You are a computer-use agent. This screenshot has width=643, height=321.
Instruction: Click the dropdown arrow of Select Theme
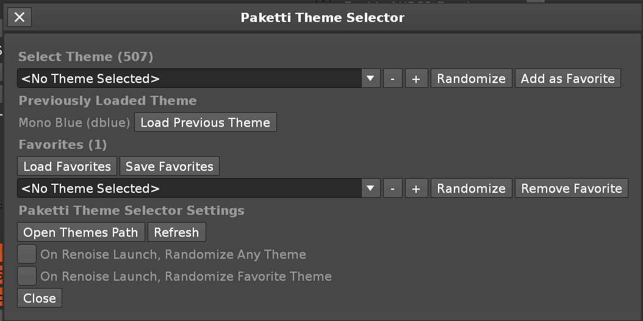(x=370, y=79)
